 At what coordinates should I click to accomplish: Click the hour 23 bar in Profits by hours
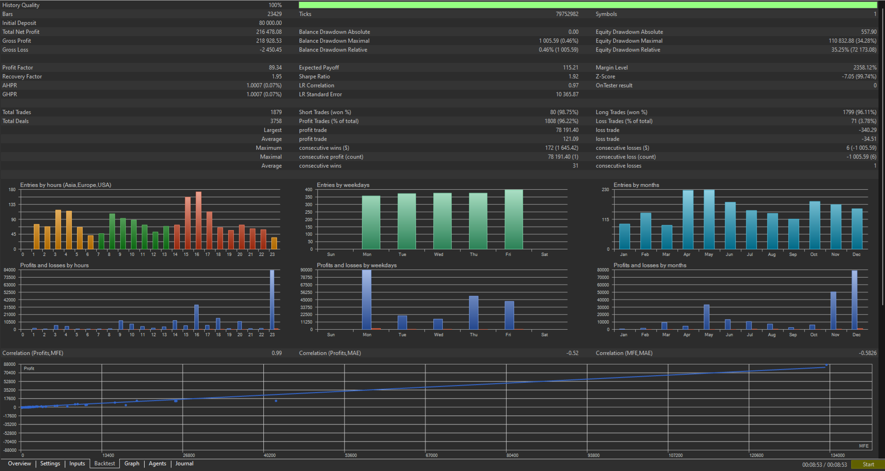click(272, 300)
